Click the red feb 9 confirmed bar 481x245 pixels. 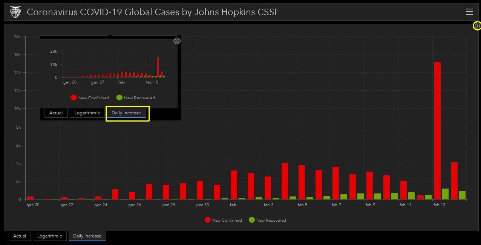pyautogui.click(x=369, y=186)
